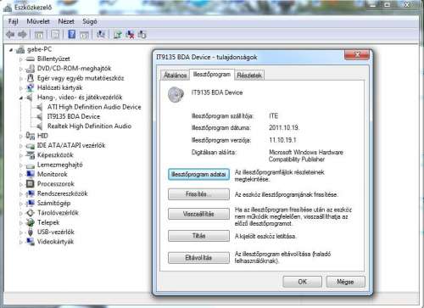Viewport: 424px width, 308px height.
Task: Expand the Telepek node
Action: [21, 223]
